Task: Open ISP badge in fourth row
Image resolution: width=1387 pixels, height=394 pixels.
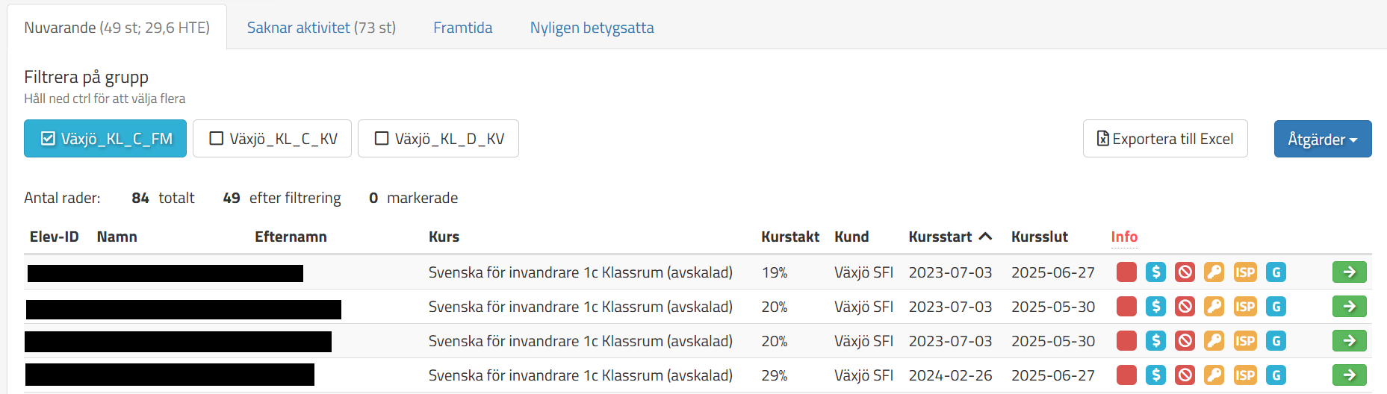Action: point(1245,375)
